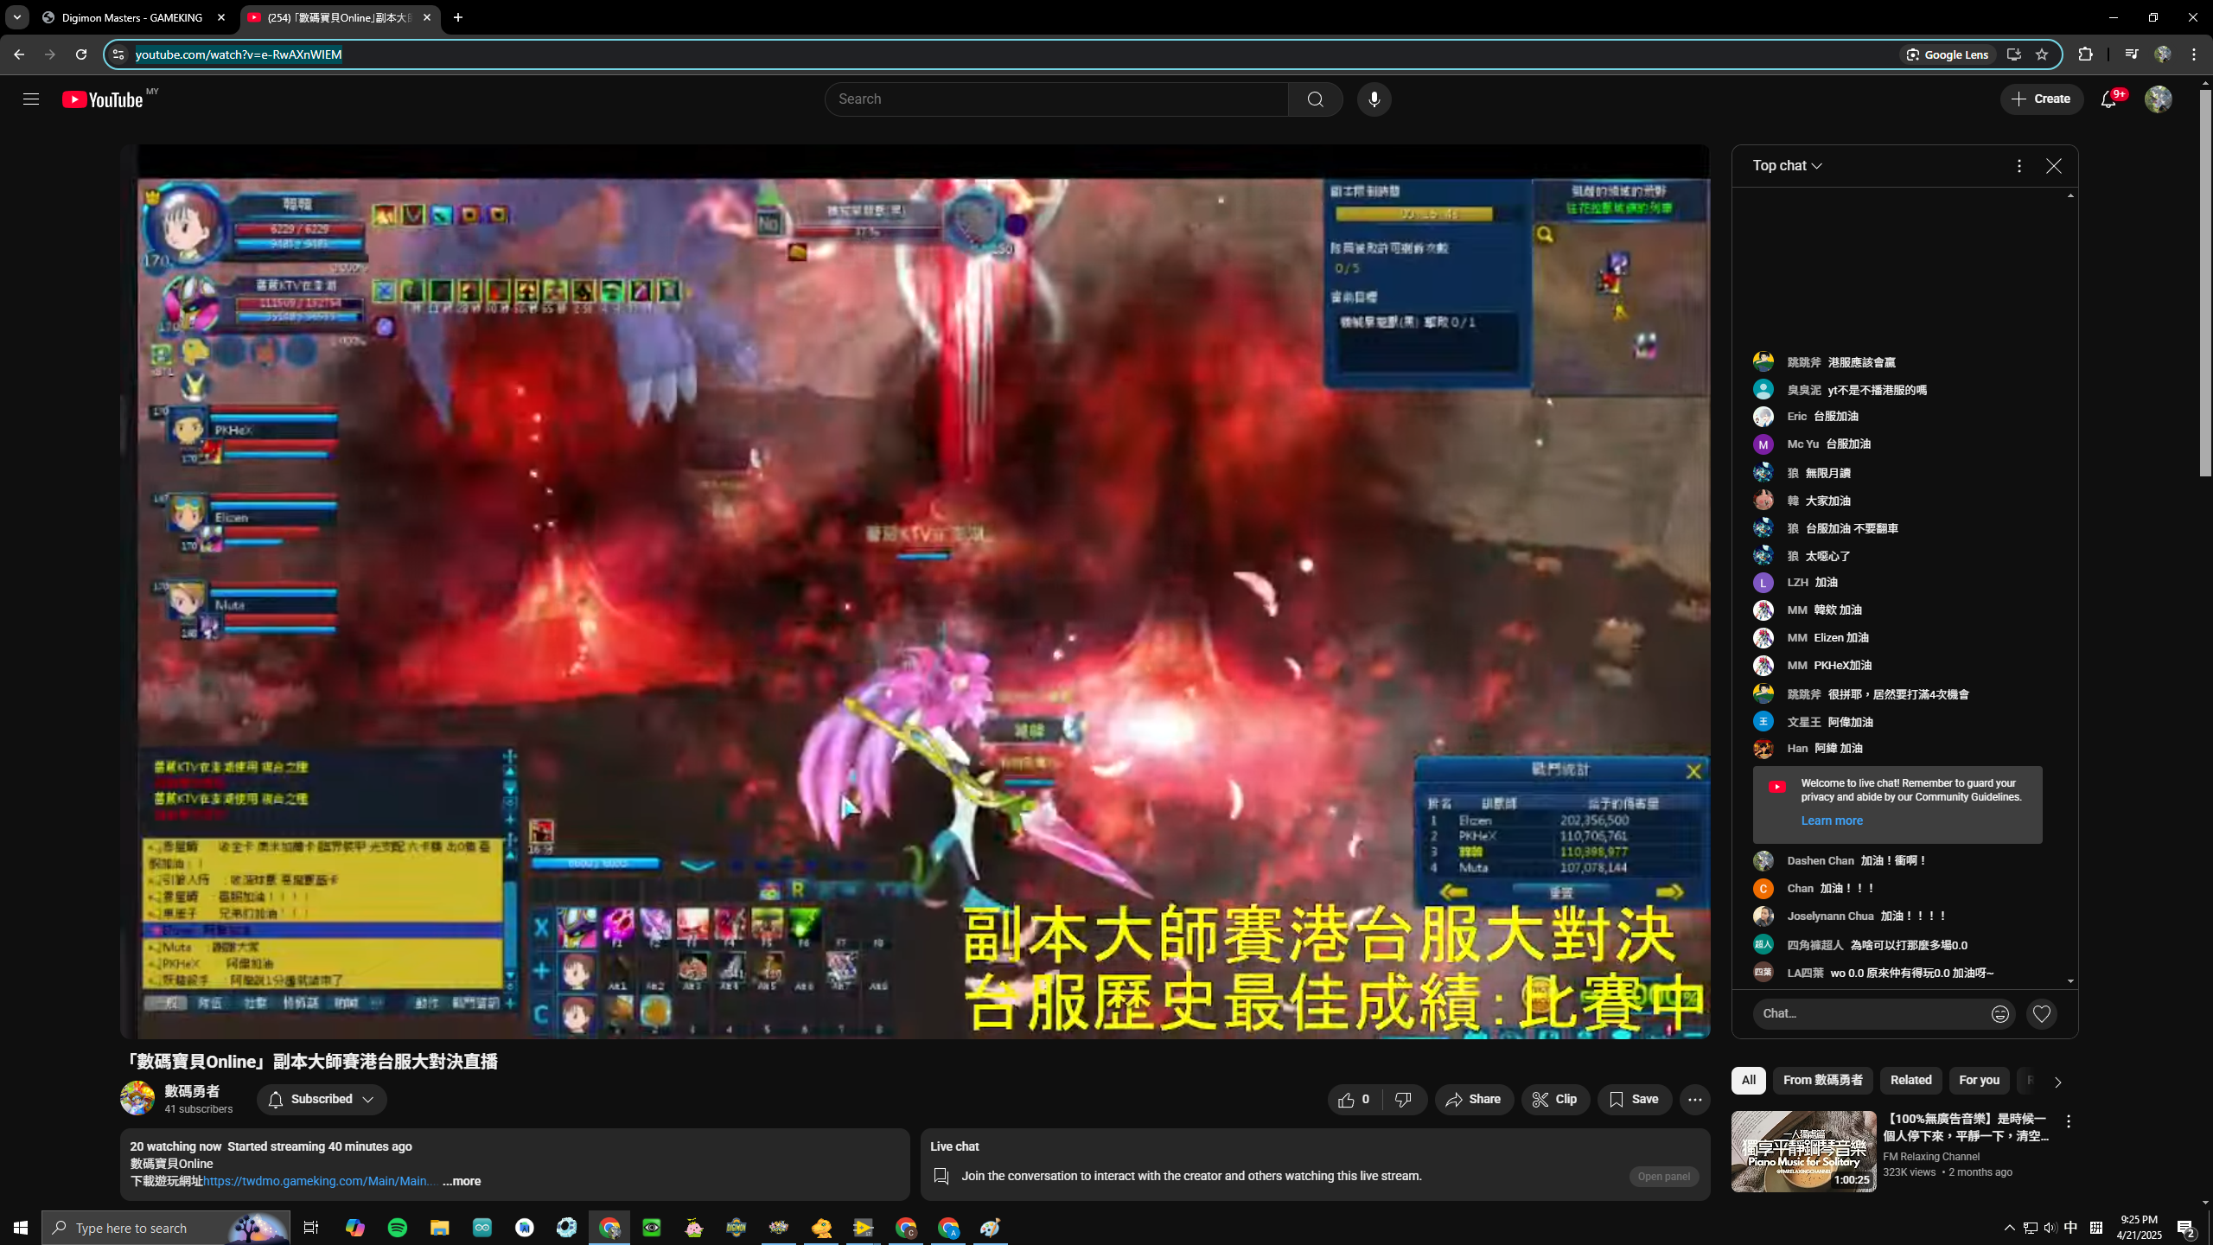Select the For you filter chip

1979,1081
